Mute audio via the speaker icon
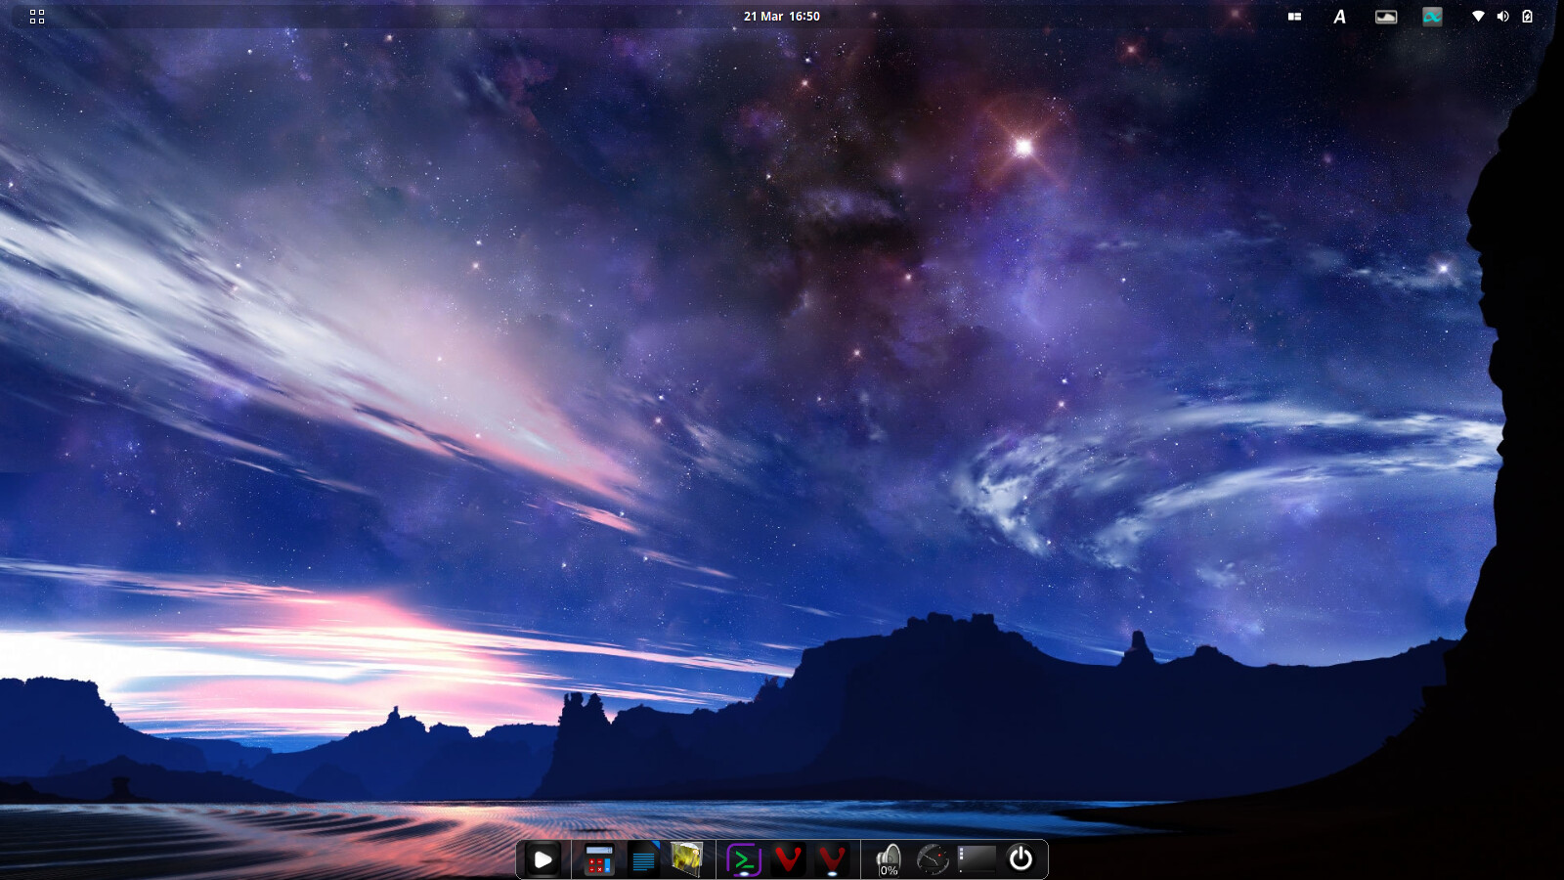The image size is (1564, 880). pos(1502,16)
